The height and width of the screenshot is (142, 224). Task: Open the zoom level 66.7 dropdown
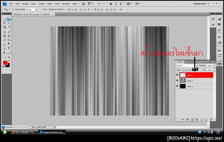coord(104,4)
